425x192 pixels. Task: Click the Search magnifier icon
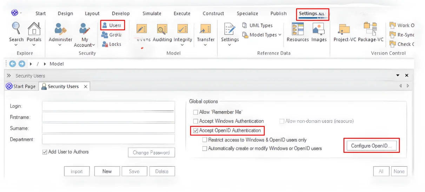[16, 29]
